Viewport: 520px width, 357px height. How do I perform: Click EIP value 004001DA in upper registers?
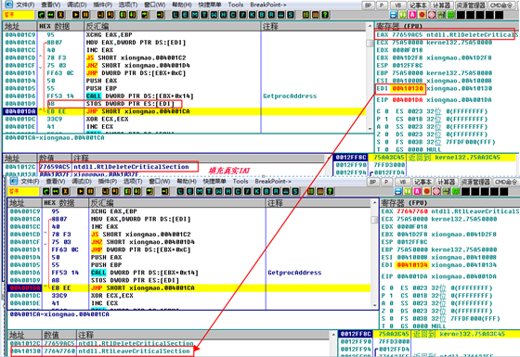(x=408, y=100)
